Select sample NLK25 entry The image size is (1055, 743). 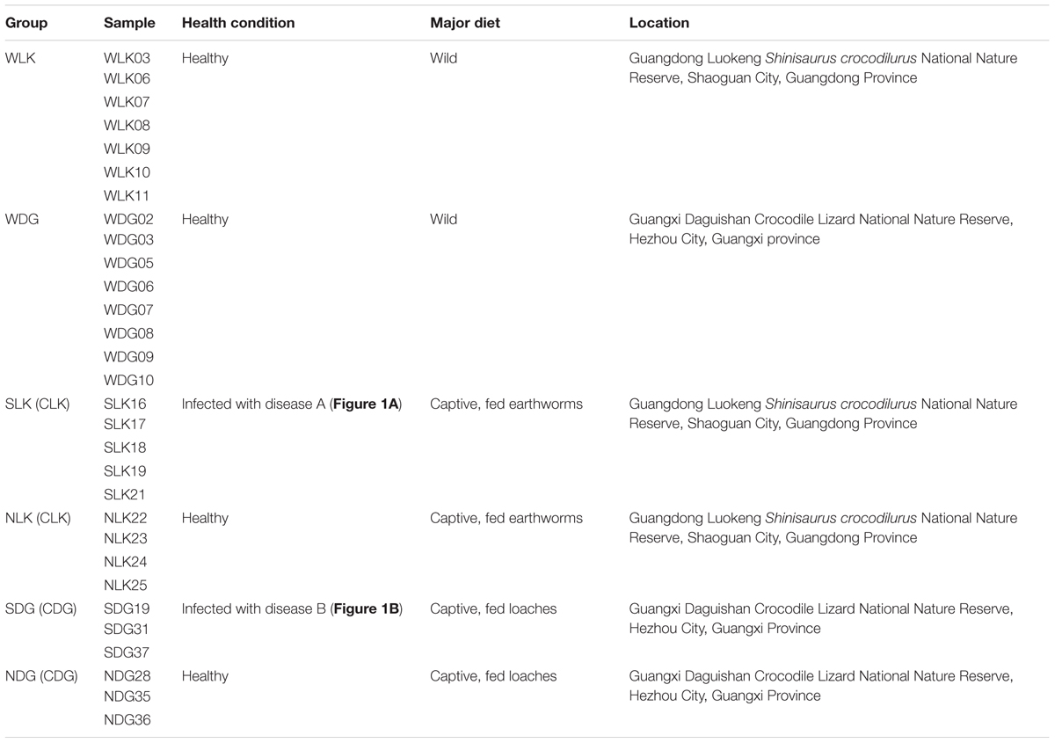pyautogui.click(x=126, y=586)
